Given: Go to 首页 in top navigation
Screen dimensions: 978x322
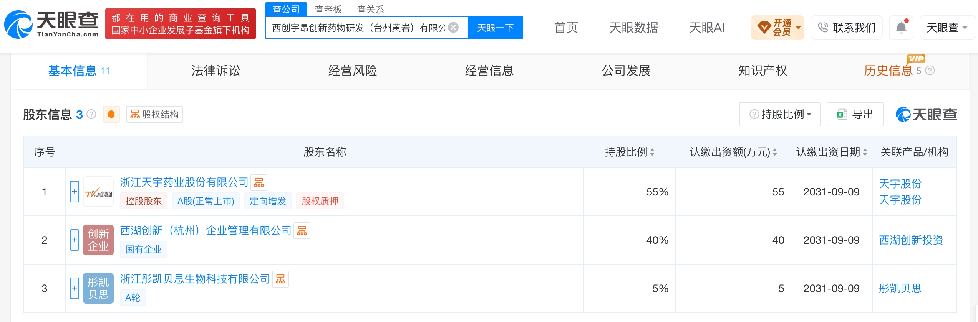Looking at the screenshot, I should click(566, 28).
